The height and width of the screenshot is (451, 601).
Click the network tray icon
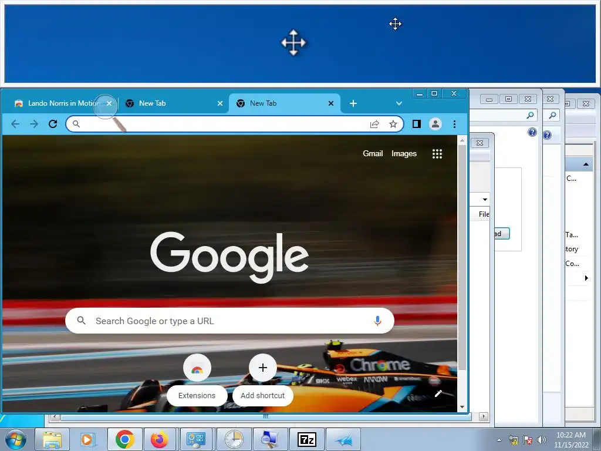pos(513,440)
